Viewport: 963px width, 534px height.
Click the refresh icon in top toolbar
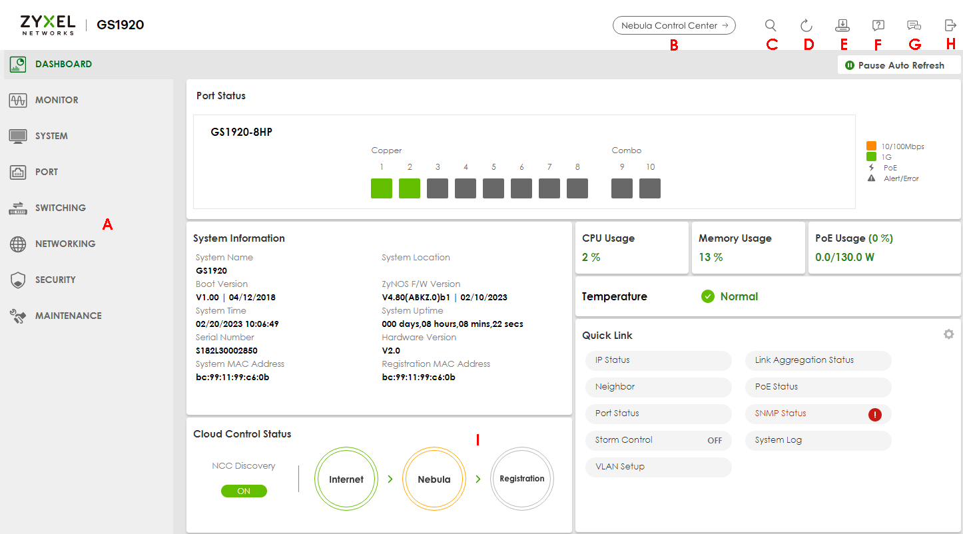click(806, 25)
